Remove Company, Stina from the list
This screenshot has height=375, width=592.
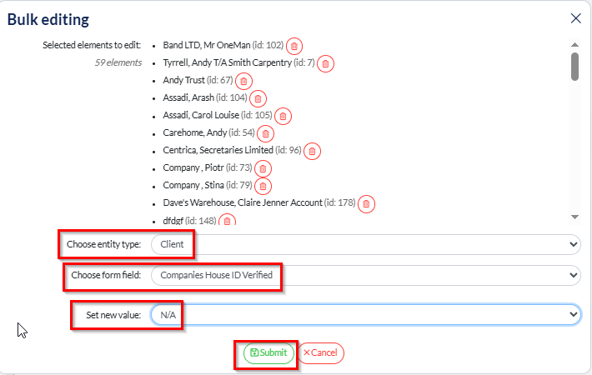[263, 186]
